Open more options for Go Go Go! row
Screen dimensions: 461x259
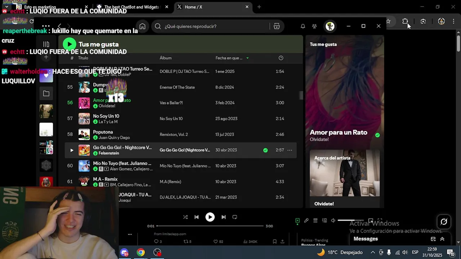point(290,150)
